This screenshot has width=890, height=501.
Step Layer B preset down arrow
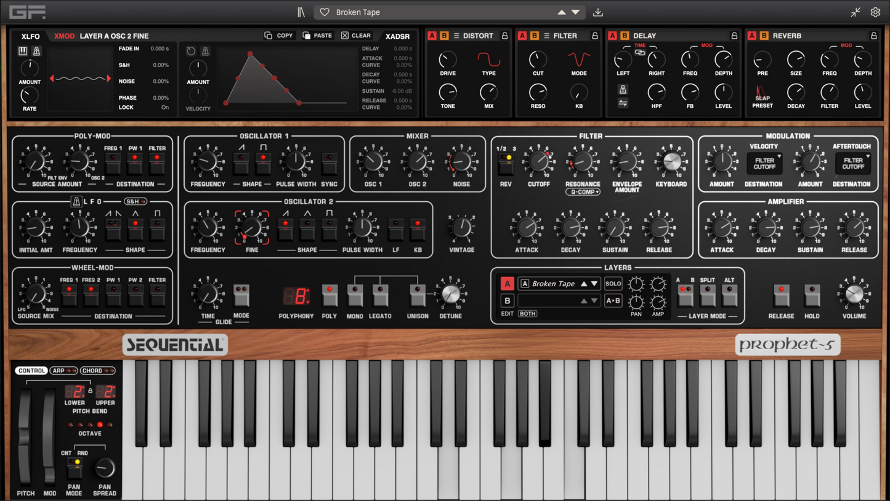[594, 301]
